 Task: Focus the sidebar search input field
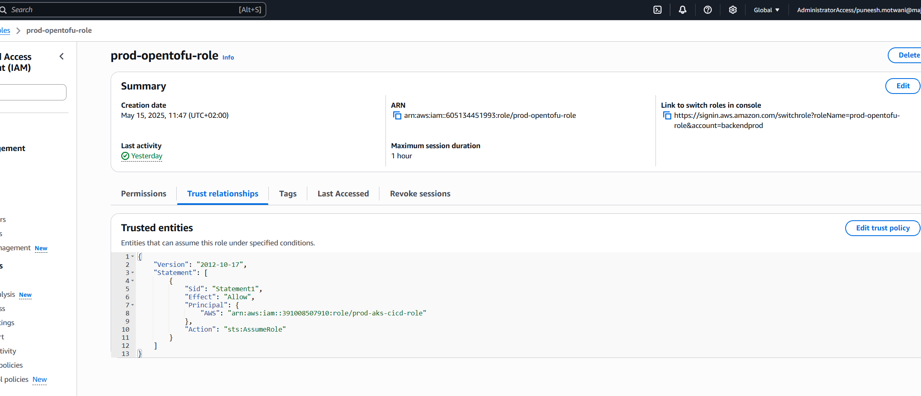point(32,92)
